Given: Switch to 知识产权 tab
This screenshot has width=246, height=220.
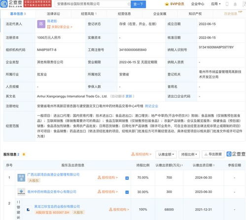Looking at the screenshot, I should tap(195, 14).
